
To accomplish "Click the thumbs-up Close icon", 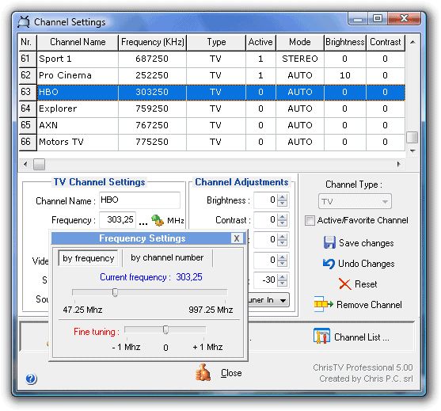I will [203, 372].
